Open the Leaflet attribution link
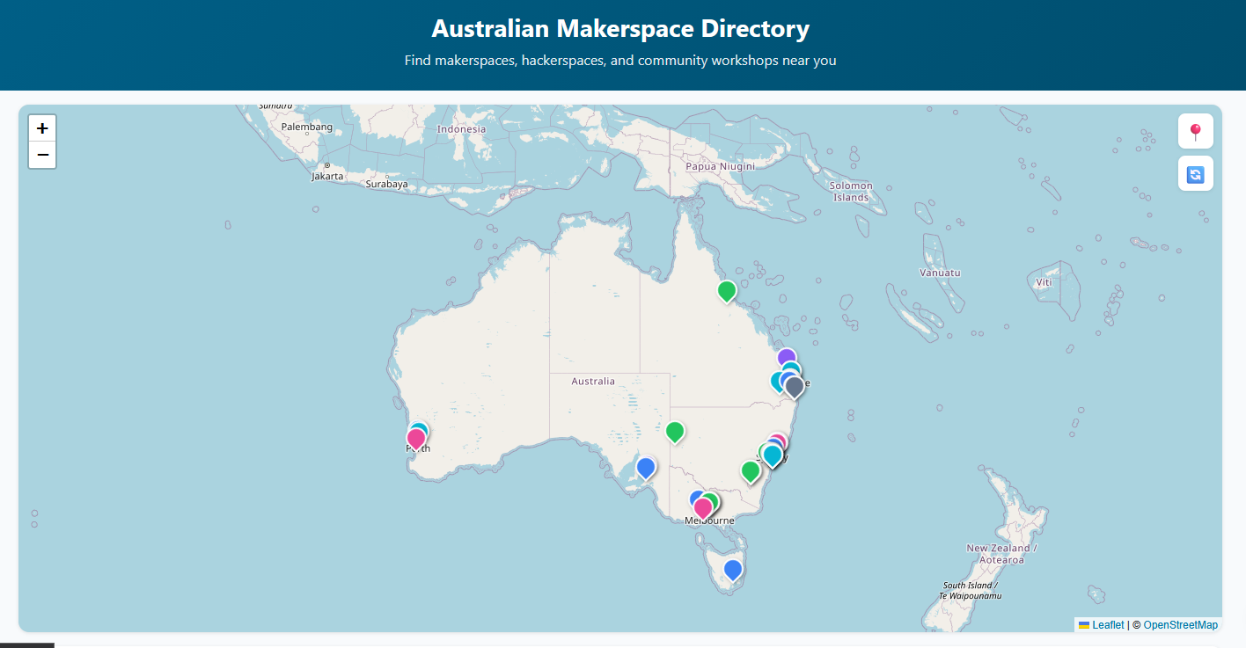The image size is (1246, 648). click(x=1101, y=625)
